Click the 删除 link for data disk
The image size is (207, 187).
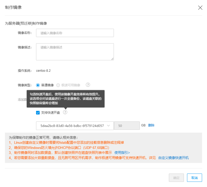pyautogui.click(x=151, y=125)
